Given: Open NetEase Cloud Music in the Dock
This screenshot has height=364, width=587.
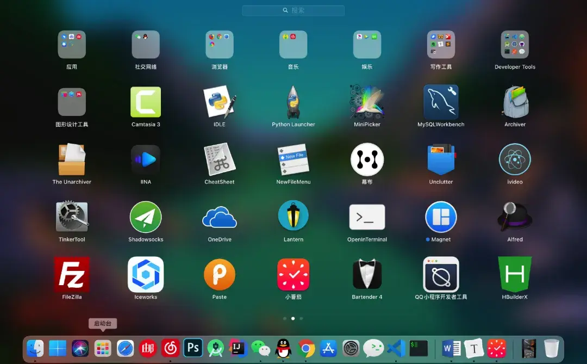Looking at the screenshot, I should click(x=170, y=348).
